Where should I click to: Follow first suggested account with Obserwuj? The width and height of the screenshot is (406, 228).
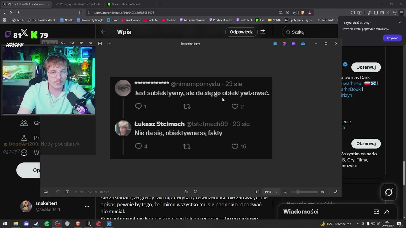366,67
